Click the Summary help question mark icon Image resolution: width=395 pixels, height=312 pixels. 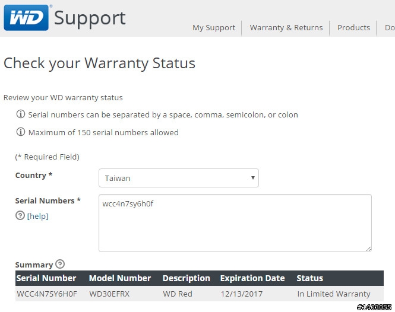pyautogui.click(x=60, y=264)
